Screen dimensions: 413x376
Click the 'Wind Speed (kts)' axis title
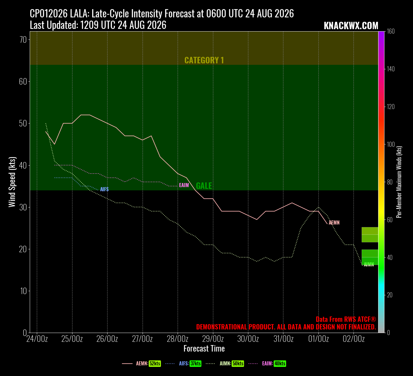click(x=12, y=182)
